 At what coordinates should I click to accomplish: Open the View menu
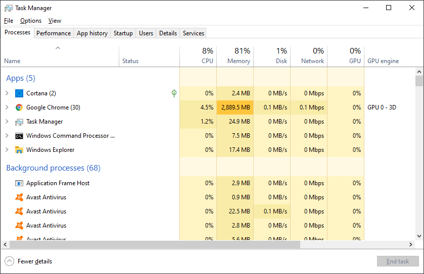pyautogui.click(x=55, y=21)
